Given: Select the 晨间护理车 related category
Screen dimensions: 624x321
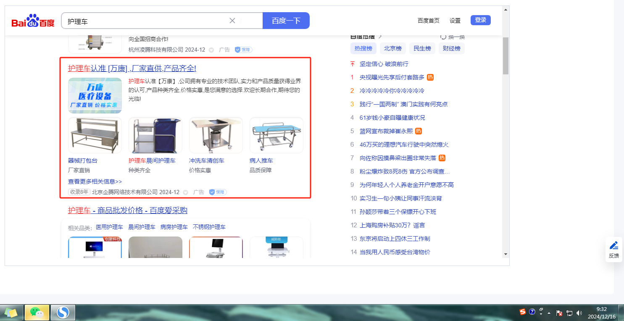Looking at the screenshot, I should pos(142,227).
